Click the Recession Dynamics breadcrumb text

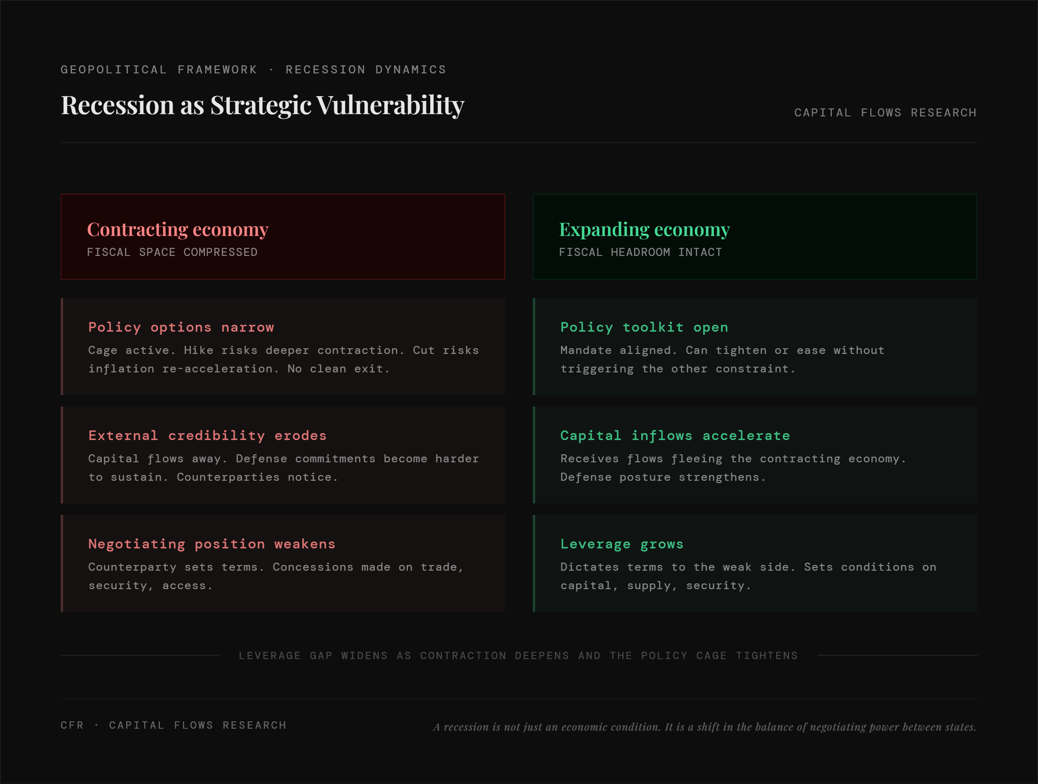click(x=366, y=70)
